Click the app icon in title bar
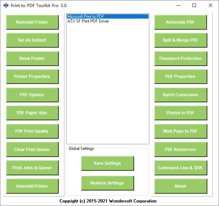Viewport: 219px width, 206px height. point(6,5)
